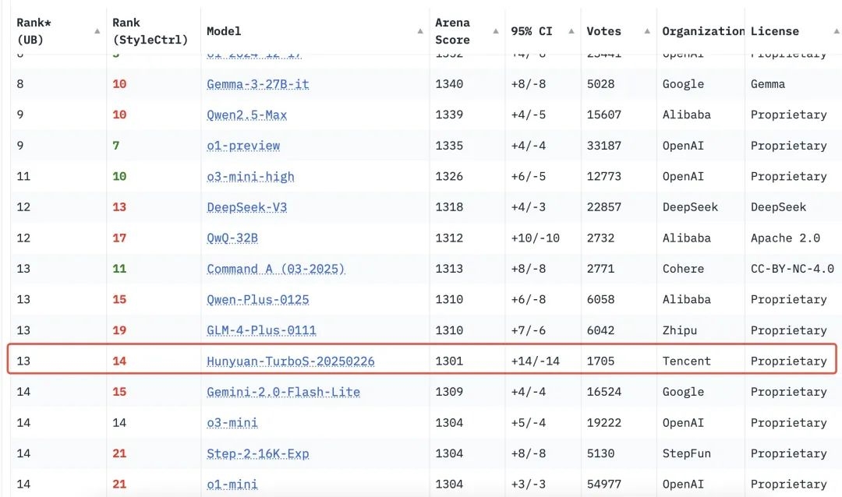Viewport: 842px width, 497px height.
Task: Open the Gemini-2.0-Flash-Lite link
Action: coord(284,392)
